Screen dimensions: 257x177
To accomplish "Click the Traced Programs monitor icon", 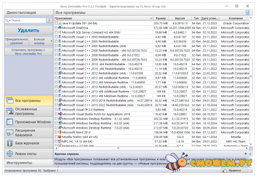I will (x=10, y=111).
